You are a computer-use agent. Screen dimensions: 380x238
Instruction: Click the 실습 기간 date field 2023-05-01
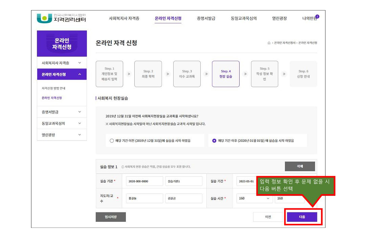point(246,181)
